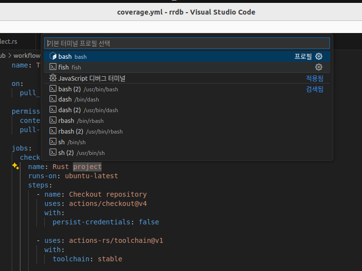
Task: Open settings gear for the bash profile
Action: pyautogui.click(x=319, y=56)
